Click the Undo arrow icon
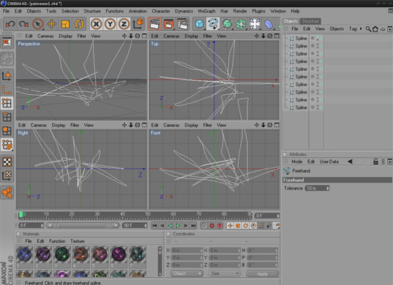Viewport: 393px width, 285px height. pos(10,24)
